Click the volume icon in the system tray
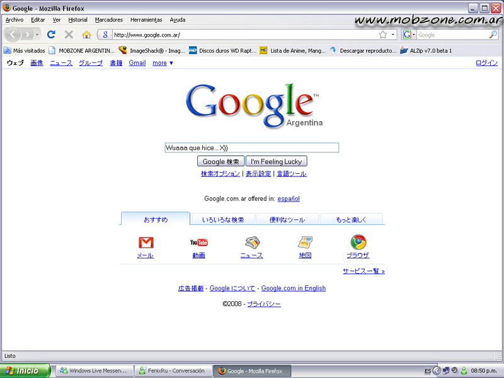The image size is (504, 378). [455, 370]
